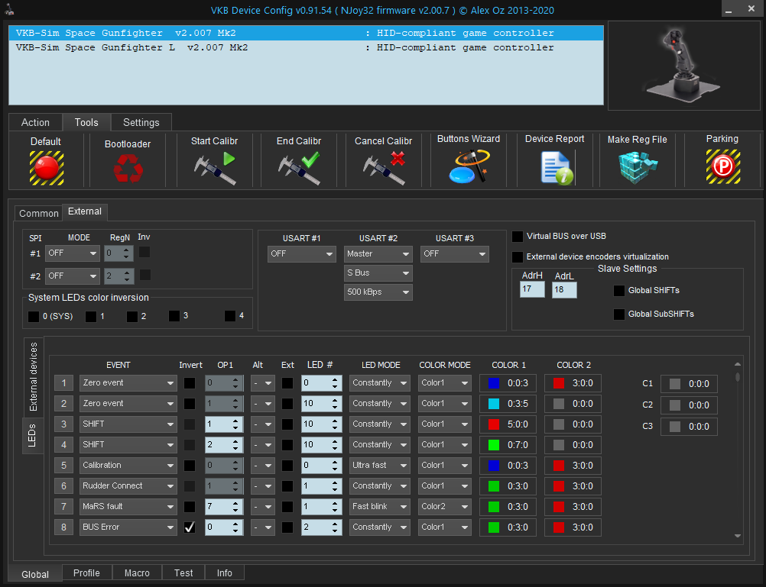Click row number 5 button
Viewport: 766px width, 587px height.
(x=63, y=466)
